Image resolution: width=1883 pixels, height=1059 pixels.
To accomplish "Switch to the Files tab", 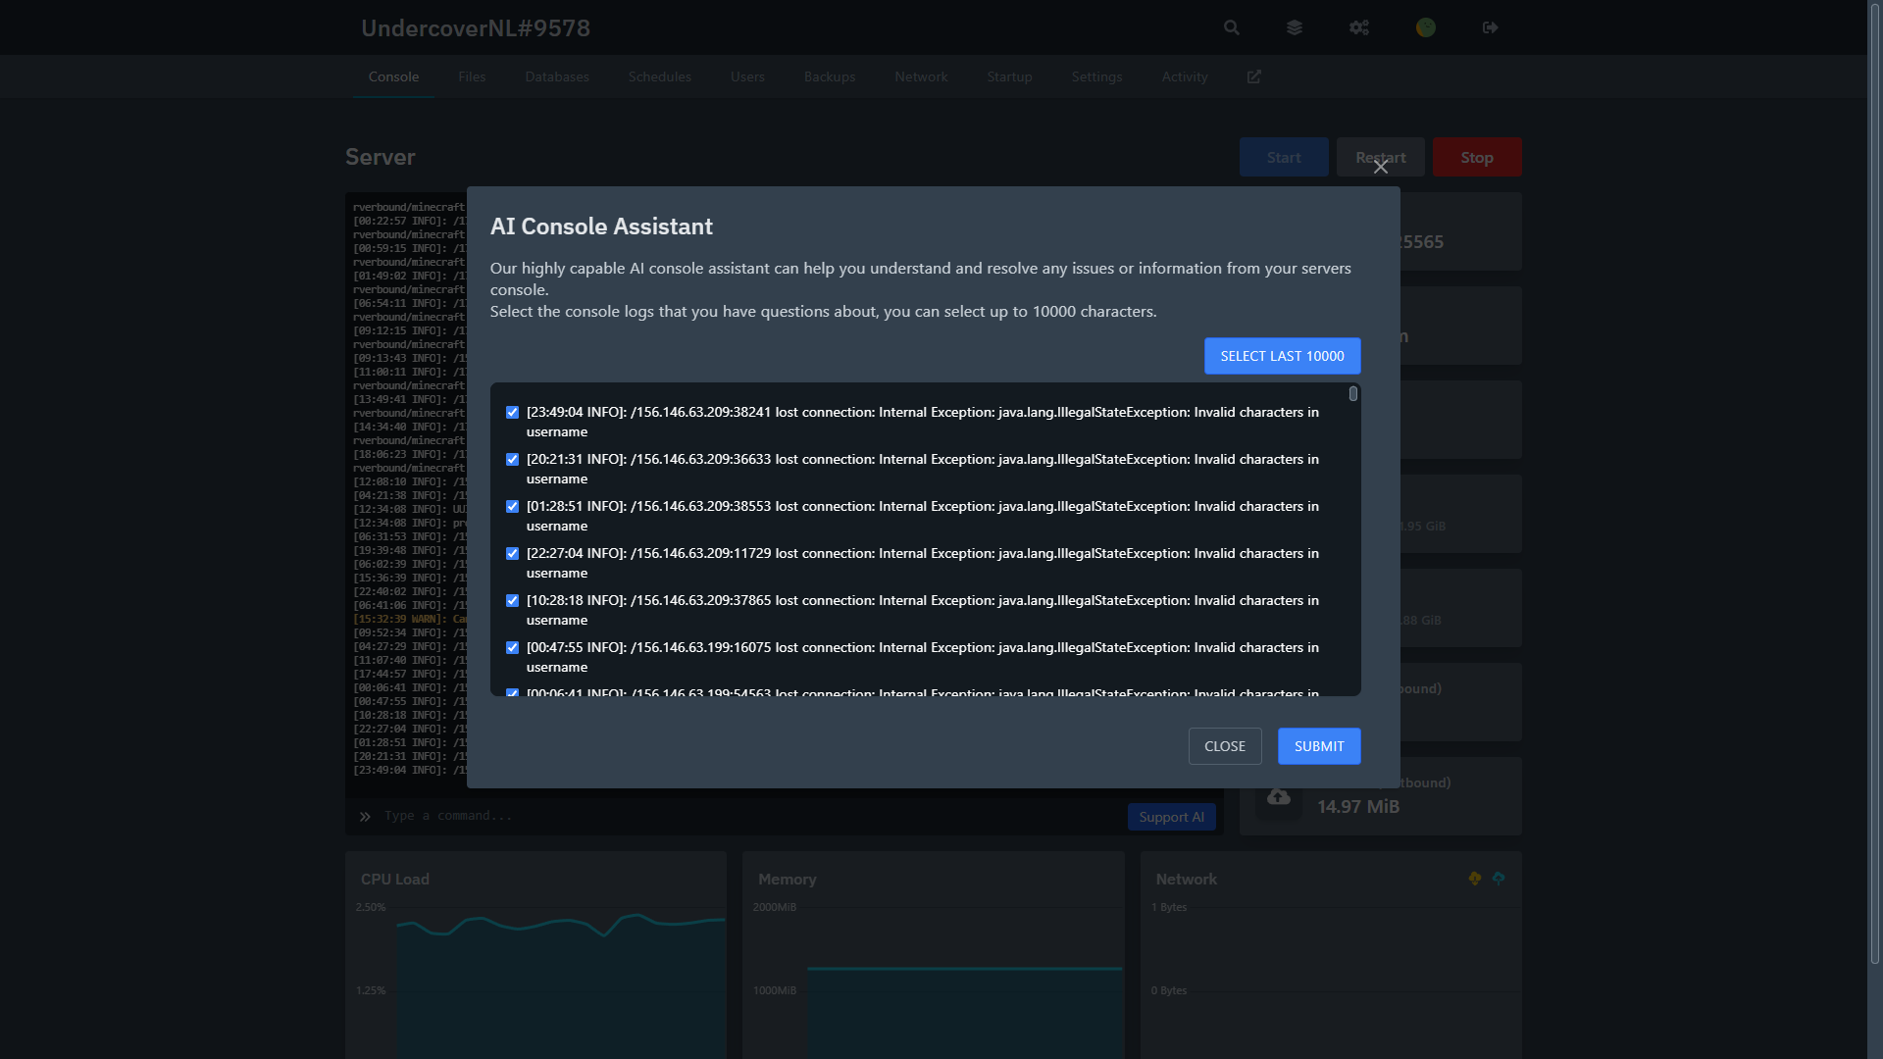I will [472, 76].
